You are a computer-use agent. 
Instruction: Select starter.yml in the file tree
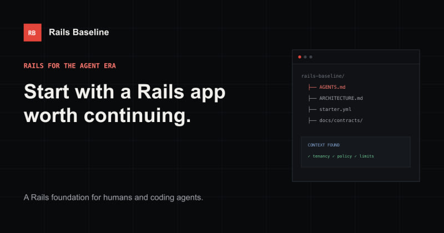[x=335, y=109]
